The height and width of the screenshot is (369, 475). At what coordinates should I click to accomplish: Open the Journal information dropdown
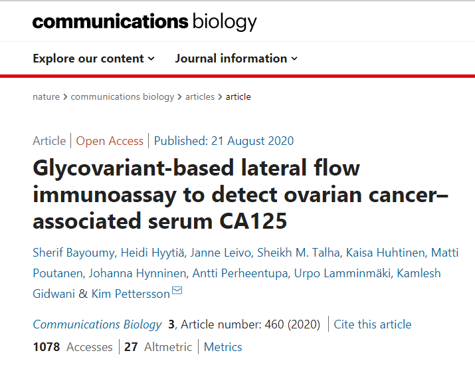coord(237,59)
